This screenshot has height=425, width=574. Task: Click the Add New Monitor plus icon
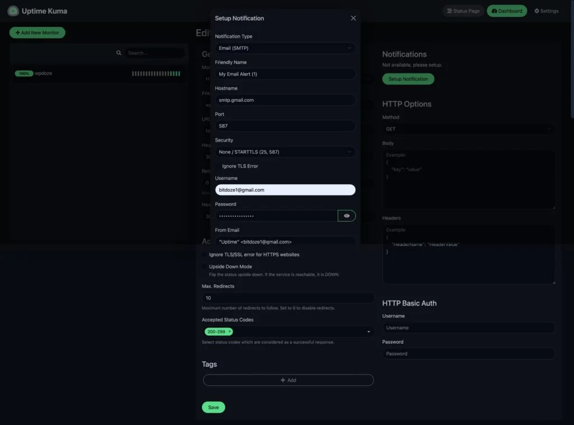tap(17, 32)
